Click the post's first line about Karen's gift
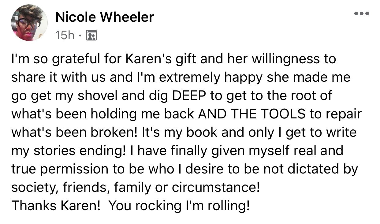Screen dimensions: 380x224 (x=173, y=59)
